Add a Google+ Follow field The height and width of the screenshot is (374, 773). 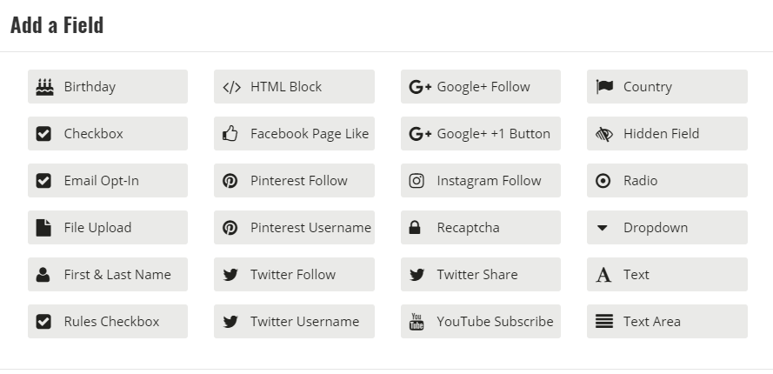click(x=481, y=87)
